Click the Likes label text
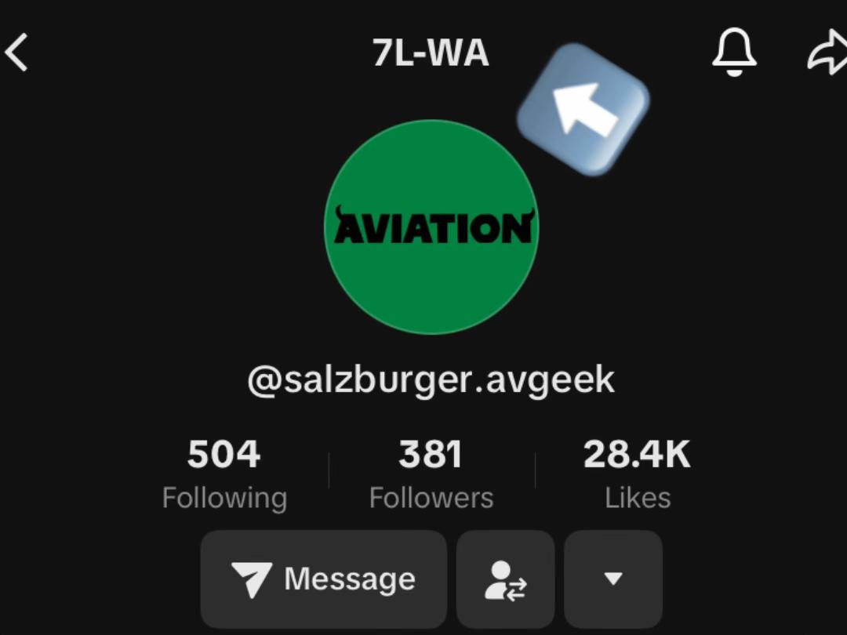 638,498
